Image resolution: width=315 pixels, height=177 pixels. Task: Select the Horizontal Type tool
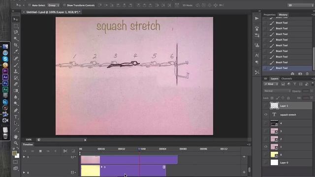(16, 117)
